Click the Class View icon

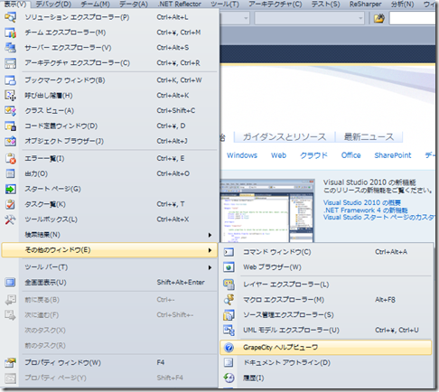tap(10, 111)
